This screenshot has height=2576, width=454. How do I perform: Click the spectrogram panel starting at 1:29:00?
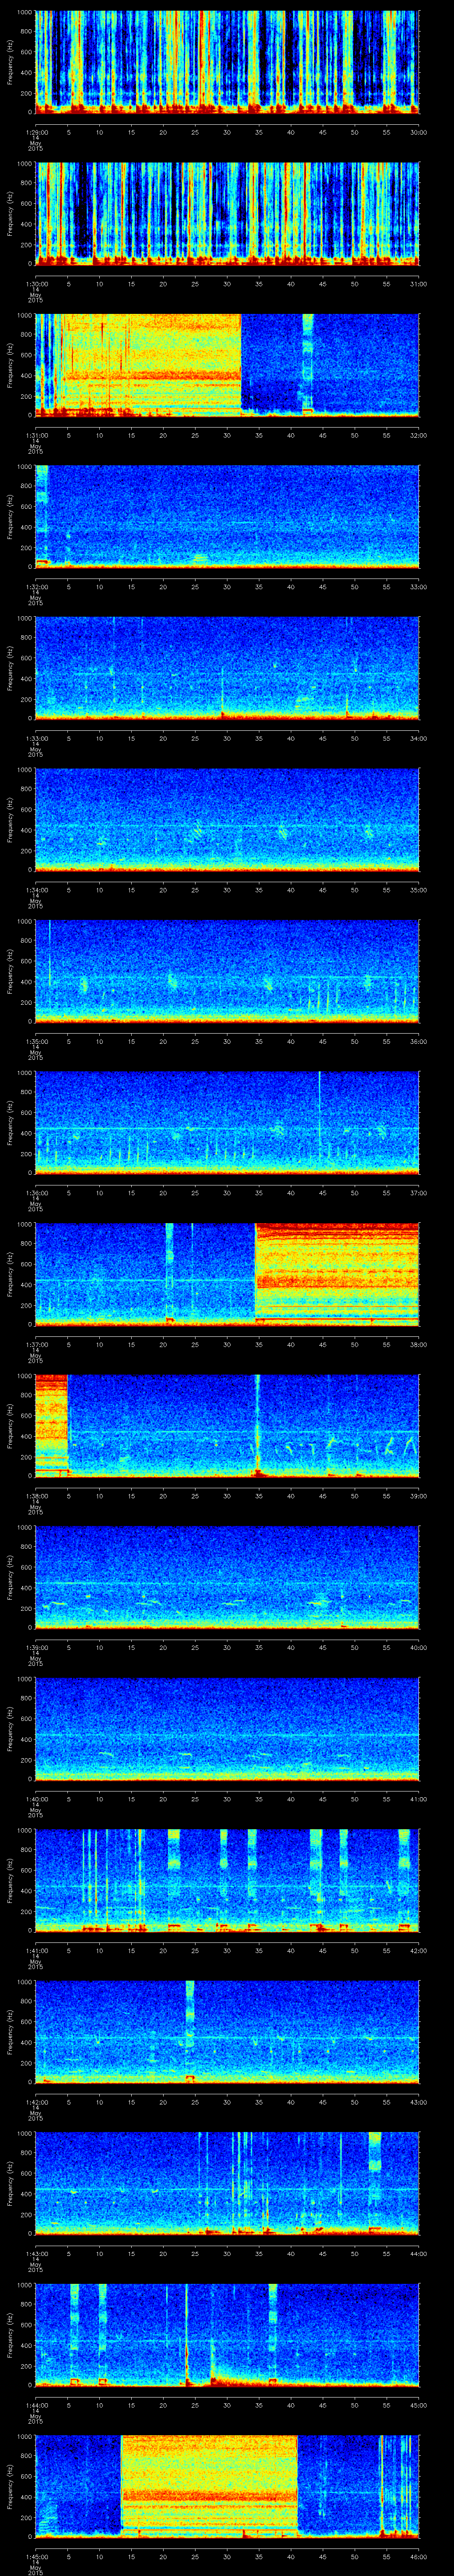tap(227, 62)
